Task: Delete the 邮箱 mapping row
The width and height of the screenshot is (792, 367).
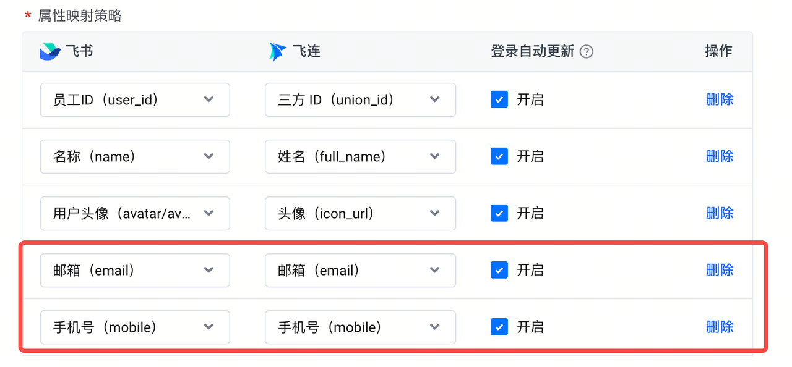Action: coord(720,270)
